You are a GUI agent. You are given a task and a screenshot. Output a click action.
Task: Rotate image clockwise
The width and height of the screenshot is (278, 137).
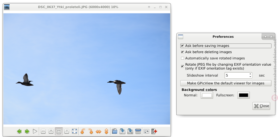pos(91,131)
